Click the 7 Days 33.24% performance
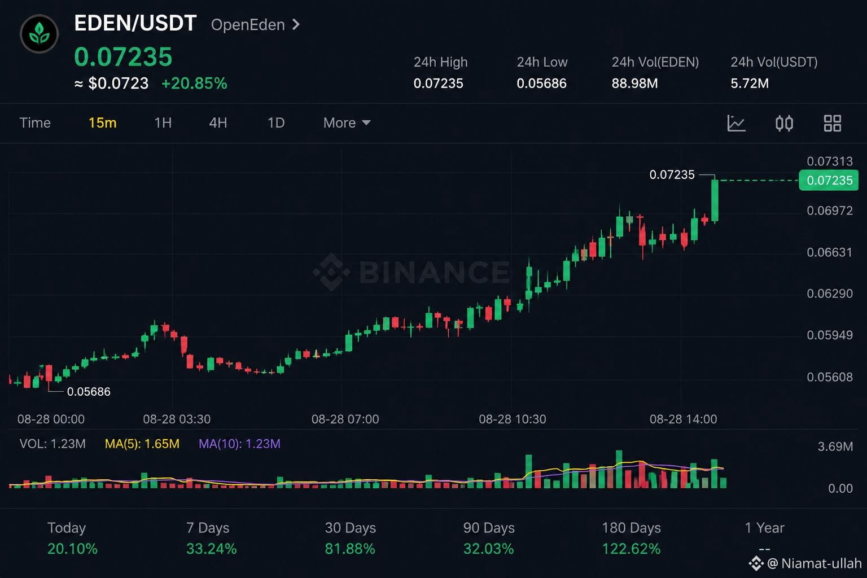867x578 pixels. coord(211,538)
